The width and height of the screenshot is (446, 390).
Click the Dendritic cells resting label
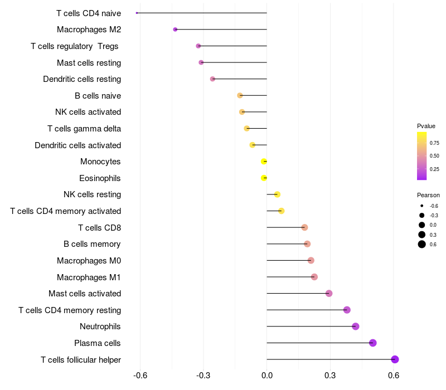pos(82,79)
